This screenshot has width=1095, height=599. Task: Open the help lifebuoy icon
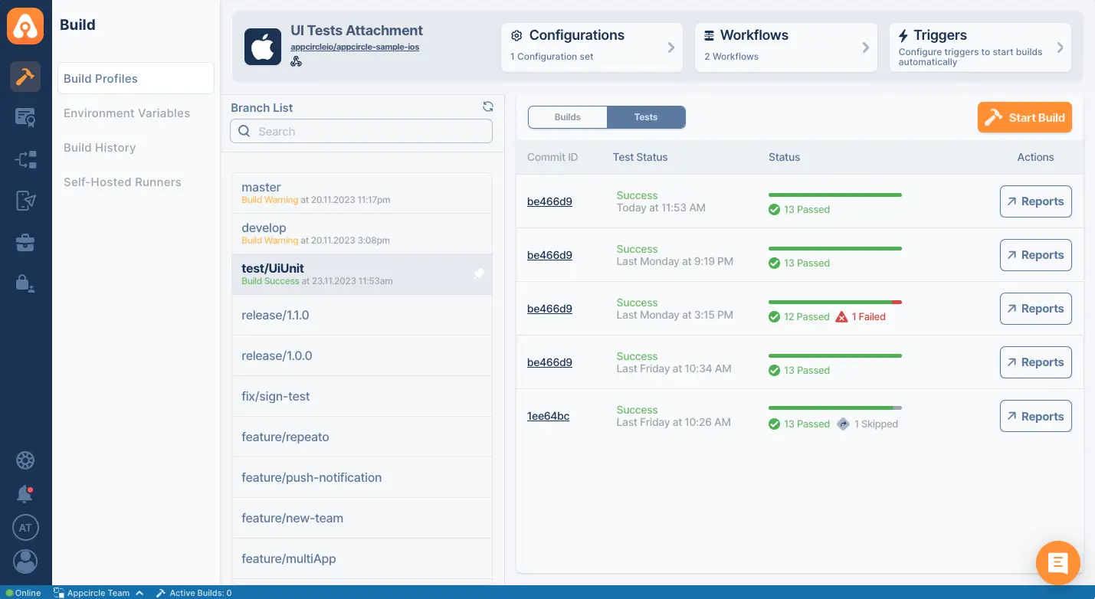coord(25,460)
